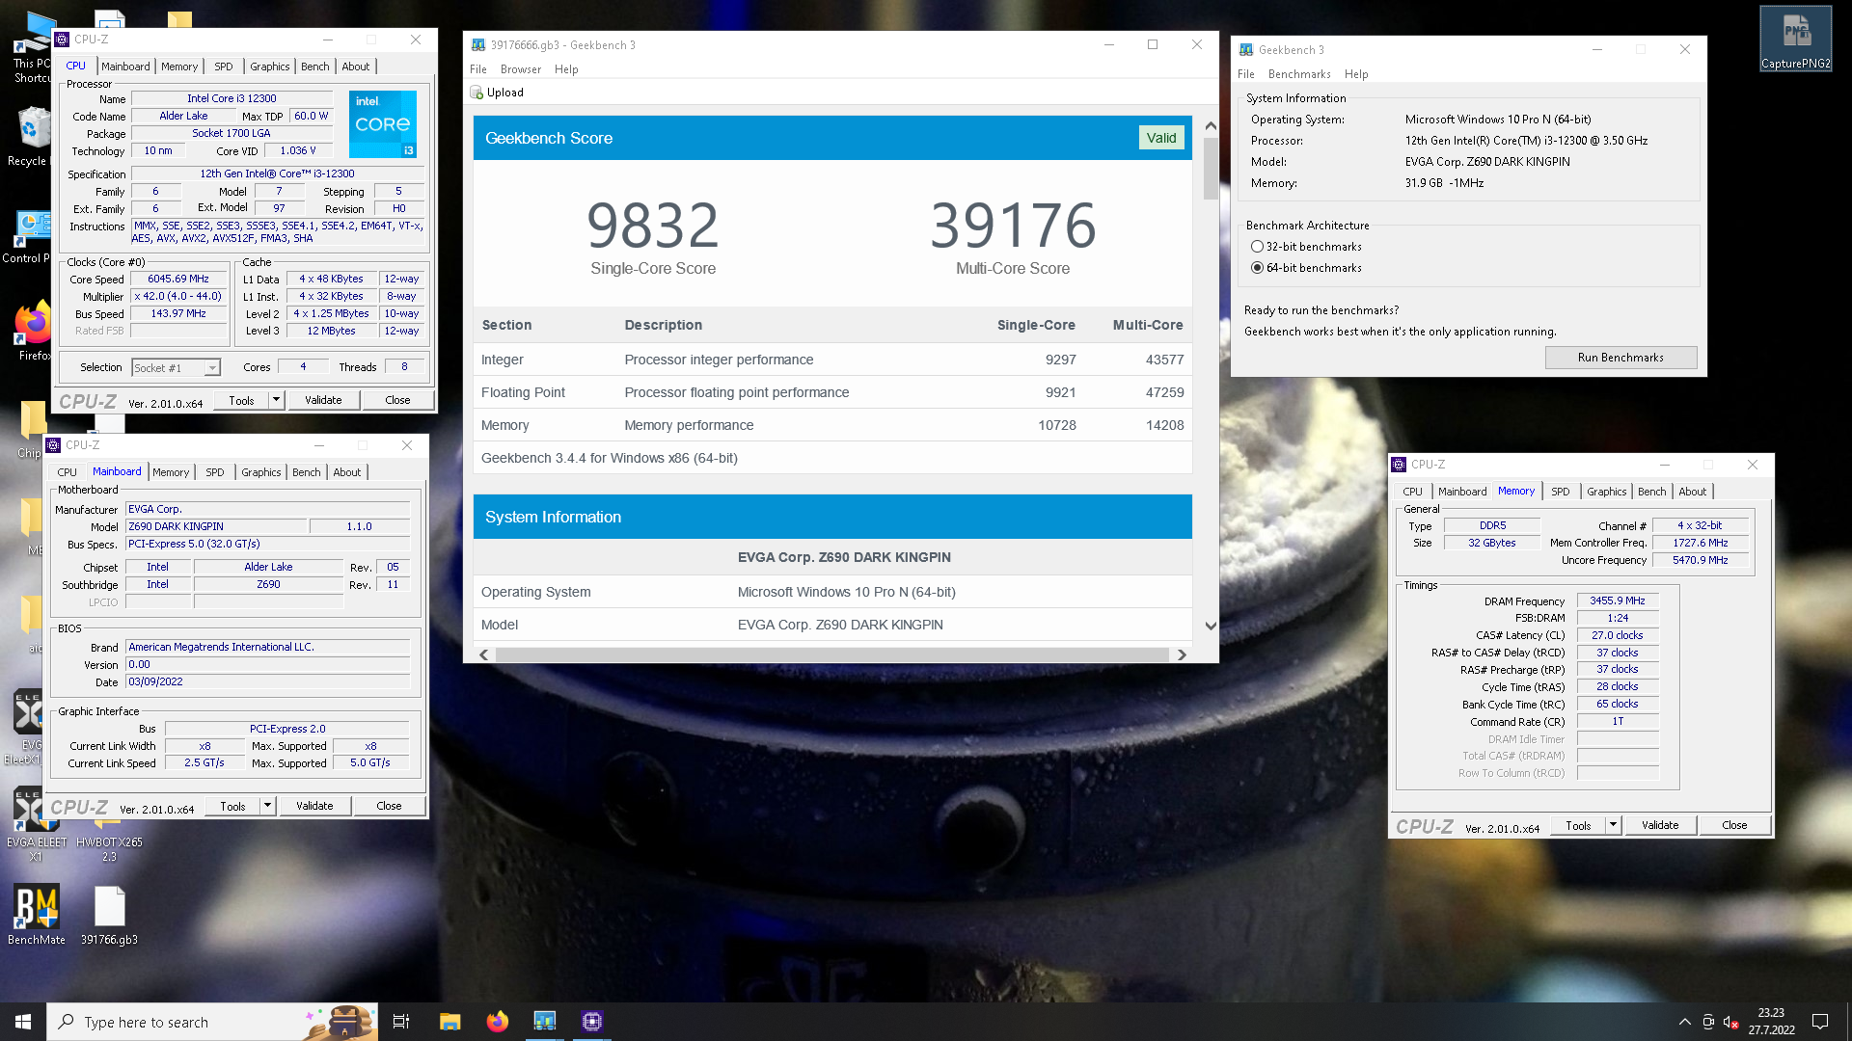
Task: Open Help menu in Geekbench results window
Action: (x=566, y=69)
